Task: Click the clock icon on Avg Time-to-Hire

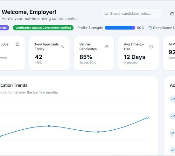Action: click(151, 47)
